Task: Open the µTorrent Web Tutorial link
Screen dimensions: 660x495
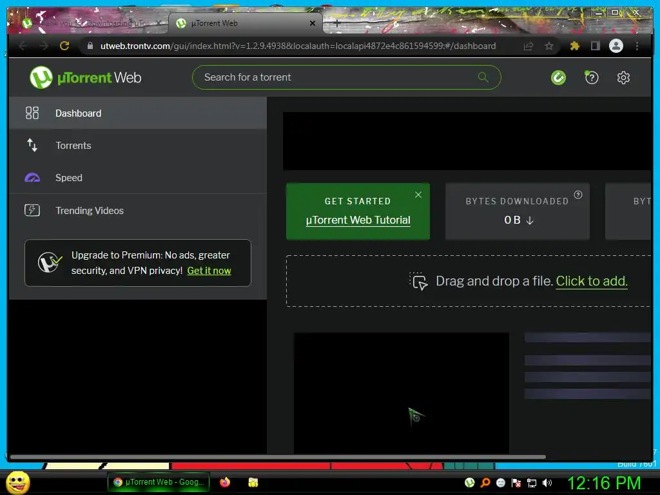Action: pos(358,220)
